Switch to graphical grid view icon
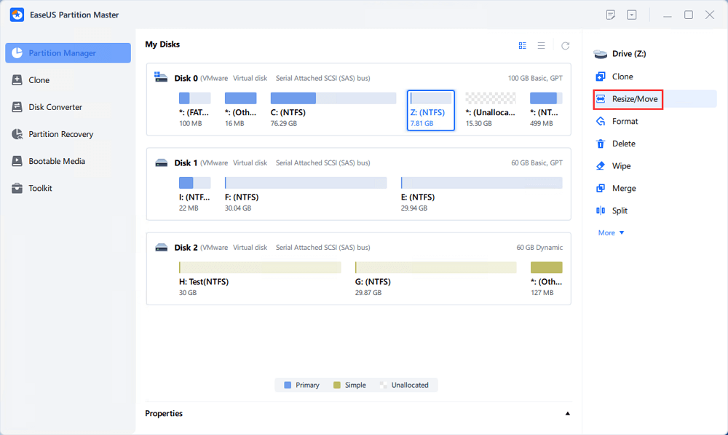 [x=522, y=46]
